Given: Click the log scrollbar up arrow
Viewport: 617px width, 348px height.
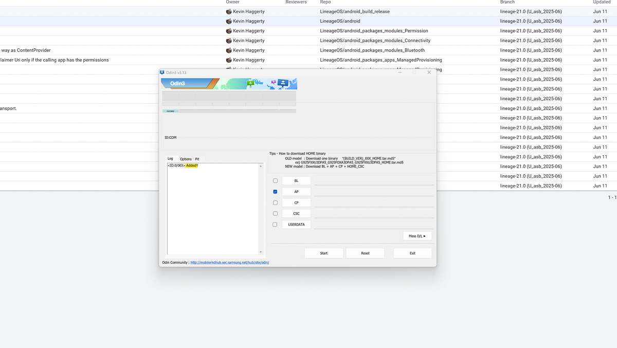Looking at the screenshot, I should click(261, 166).
